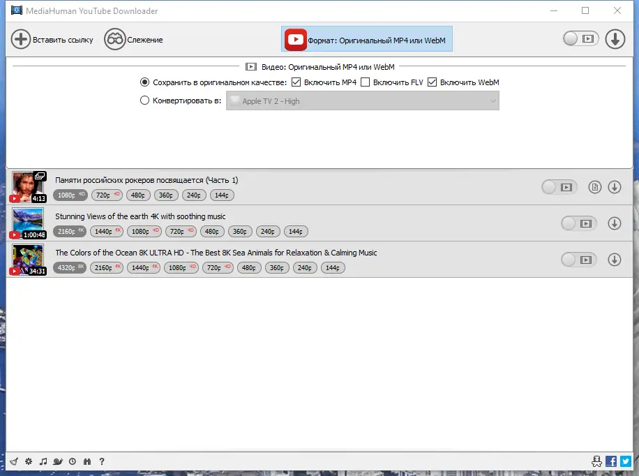Select 2160p for Stunning Views of the earth
This screenshot has height=476, width=639.
[70, 232]
